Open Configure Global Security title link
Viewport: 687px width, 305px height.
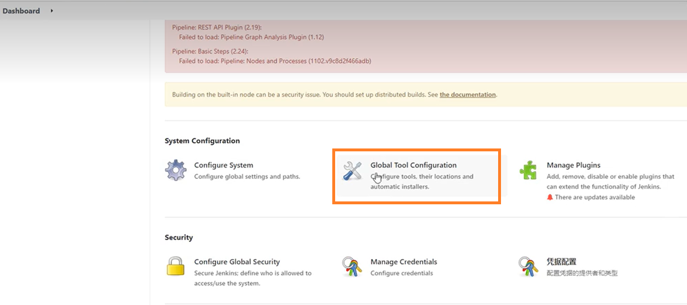237,262
